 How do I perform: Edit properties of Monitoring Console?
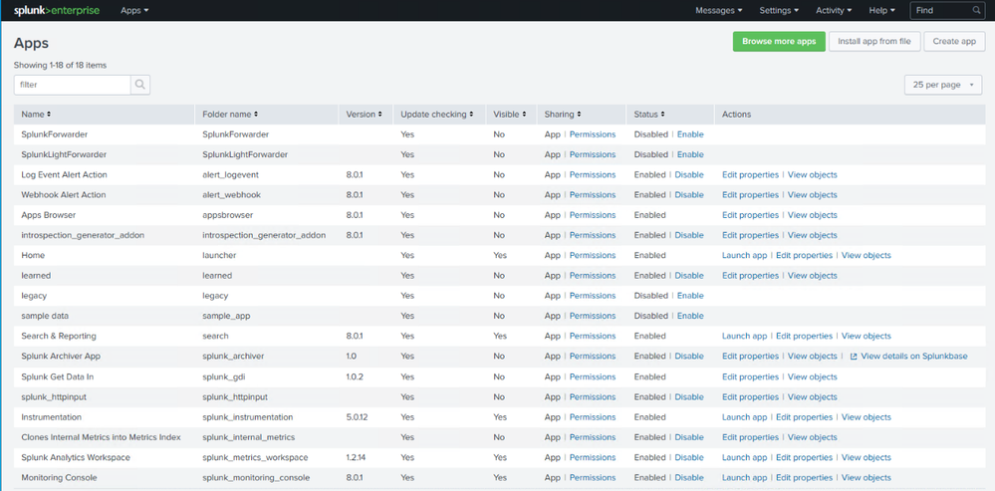coord(804,478)
